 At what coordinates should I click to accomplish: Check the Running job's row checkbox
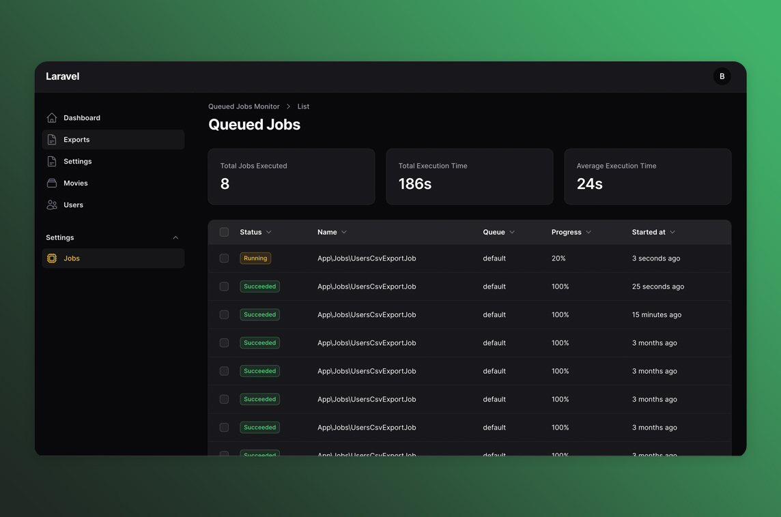224,258
